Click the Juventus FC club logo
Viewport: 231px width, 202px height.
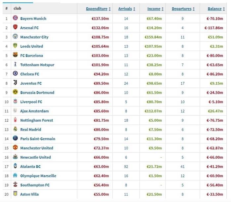(15, 83)
